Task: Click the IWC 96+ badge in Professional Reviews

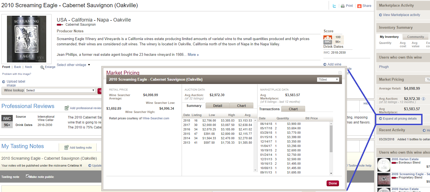Action: (x=7, y=122)
